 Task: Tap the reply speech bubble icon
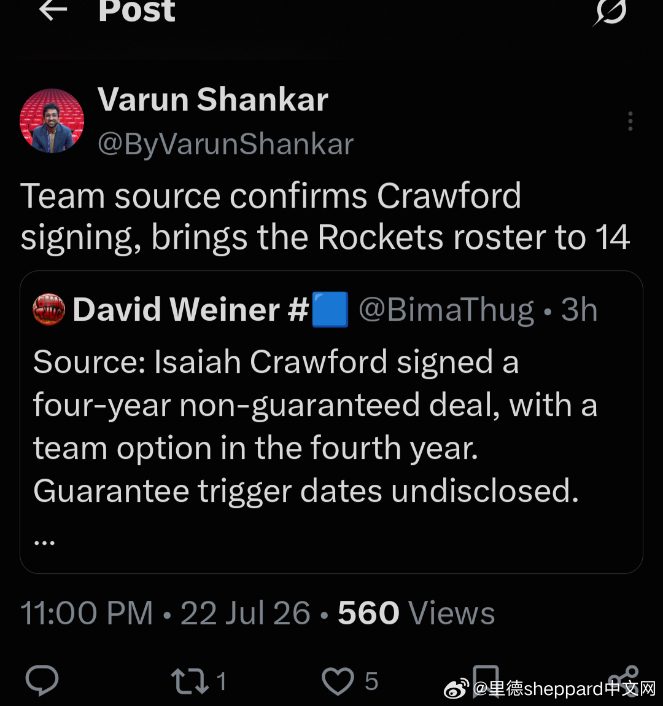coord(42,680)
